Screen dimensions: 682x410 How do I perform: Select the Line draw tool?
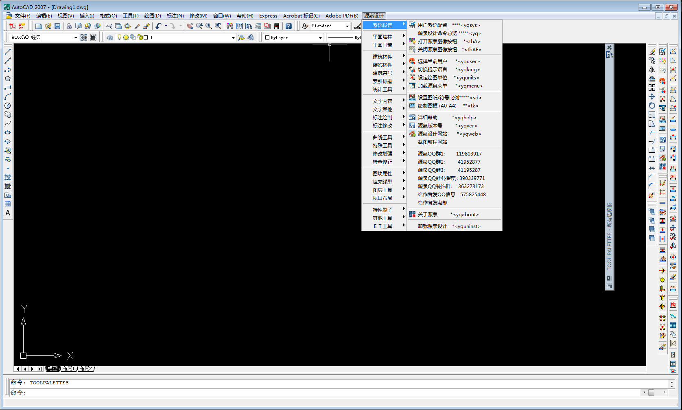[8, 52]
